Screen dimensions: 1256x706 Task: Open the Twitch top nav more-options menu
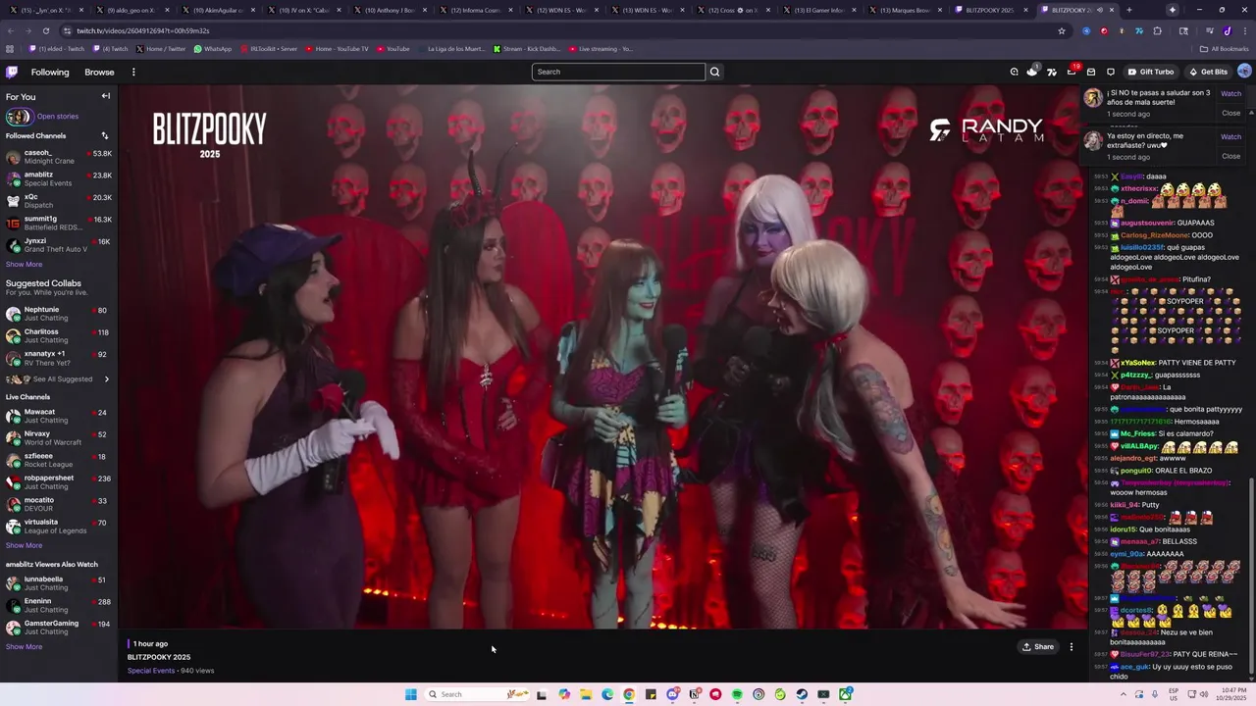pyautogui.click(x=133, y=72)
